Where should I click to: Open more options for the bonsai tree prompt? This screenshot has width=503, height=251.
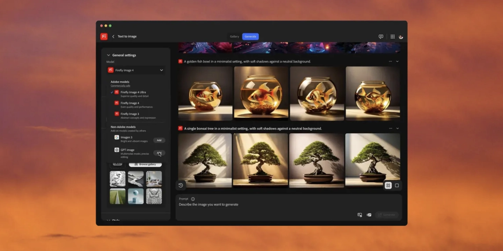(x=391, y=128)
